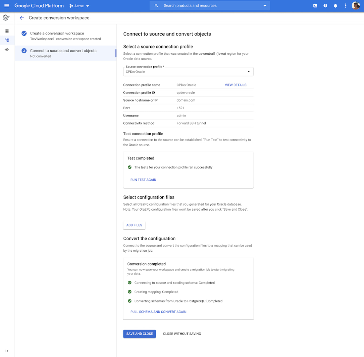This screenshot has width=364, height=357.
Task: Select the hostname value domain.com
Action: pyautogui.click(x=186, y=100)
